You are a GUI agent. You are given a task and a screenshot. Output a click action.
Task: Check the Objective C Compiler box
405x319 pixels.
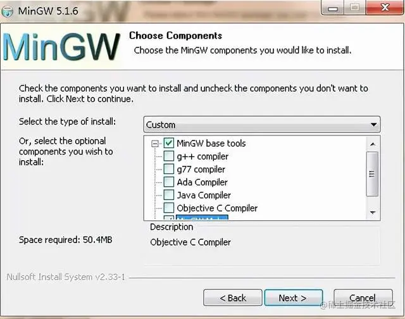169,208
